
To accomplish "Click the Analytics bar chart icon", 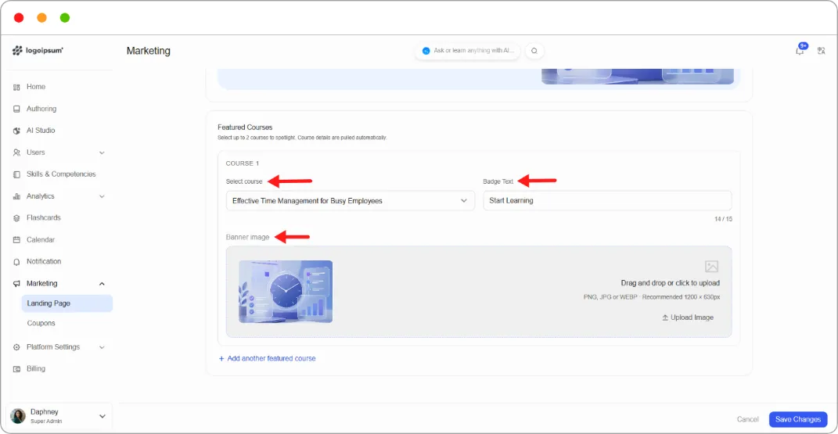I will pyautogui.click(x=16, y=196).
